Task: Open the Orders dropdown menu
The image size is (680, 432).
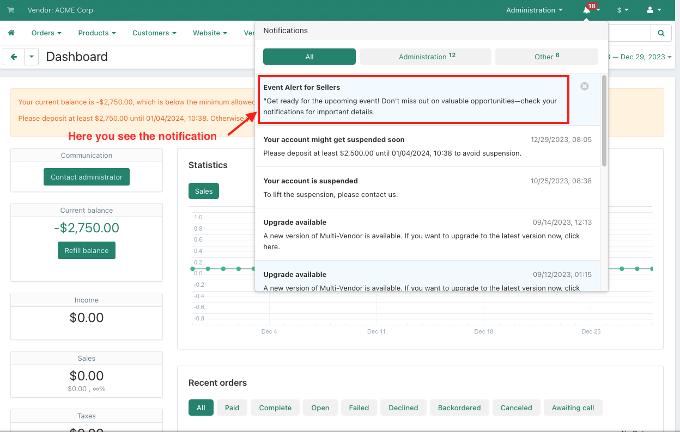Action: pyautogui.click(x=46, y=33)
